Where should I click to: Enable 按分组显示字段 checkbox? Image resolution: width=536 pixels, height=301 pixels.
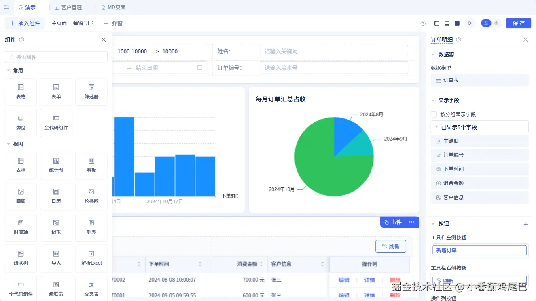[434, 114]
